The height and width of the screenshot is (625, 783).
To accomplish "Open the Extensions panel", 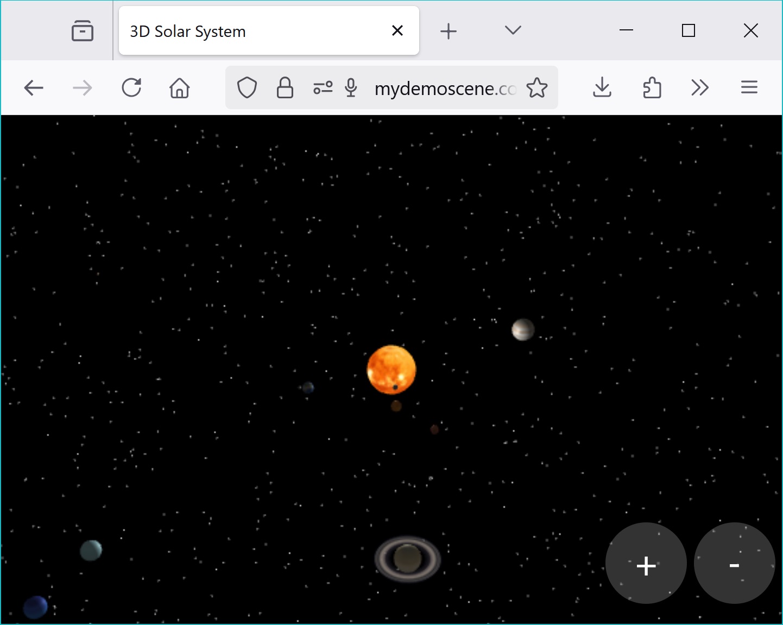I will click(x=651, y=87).
